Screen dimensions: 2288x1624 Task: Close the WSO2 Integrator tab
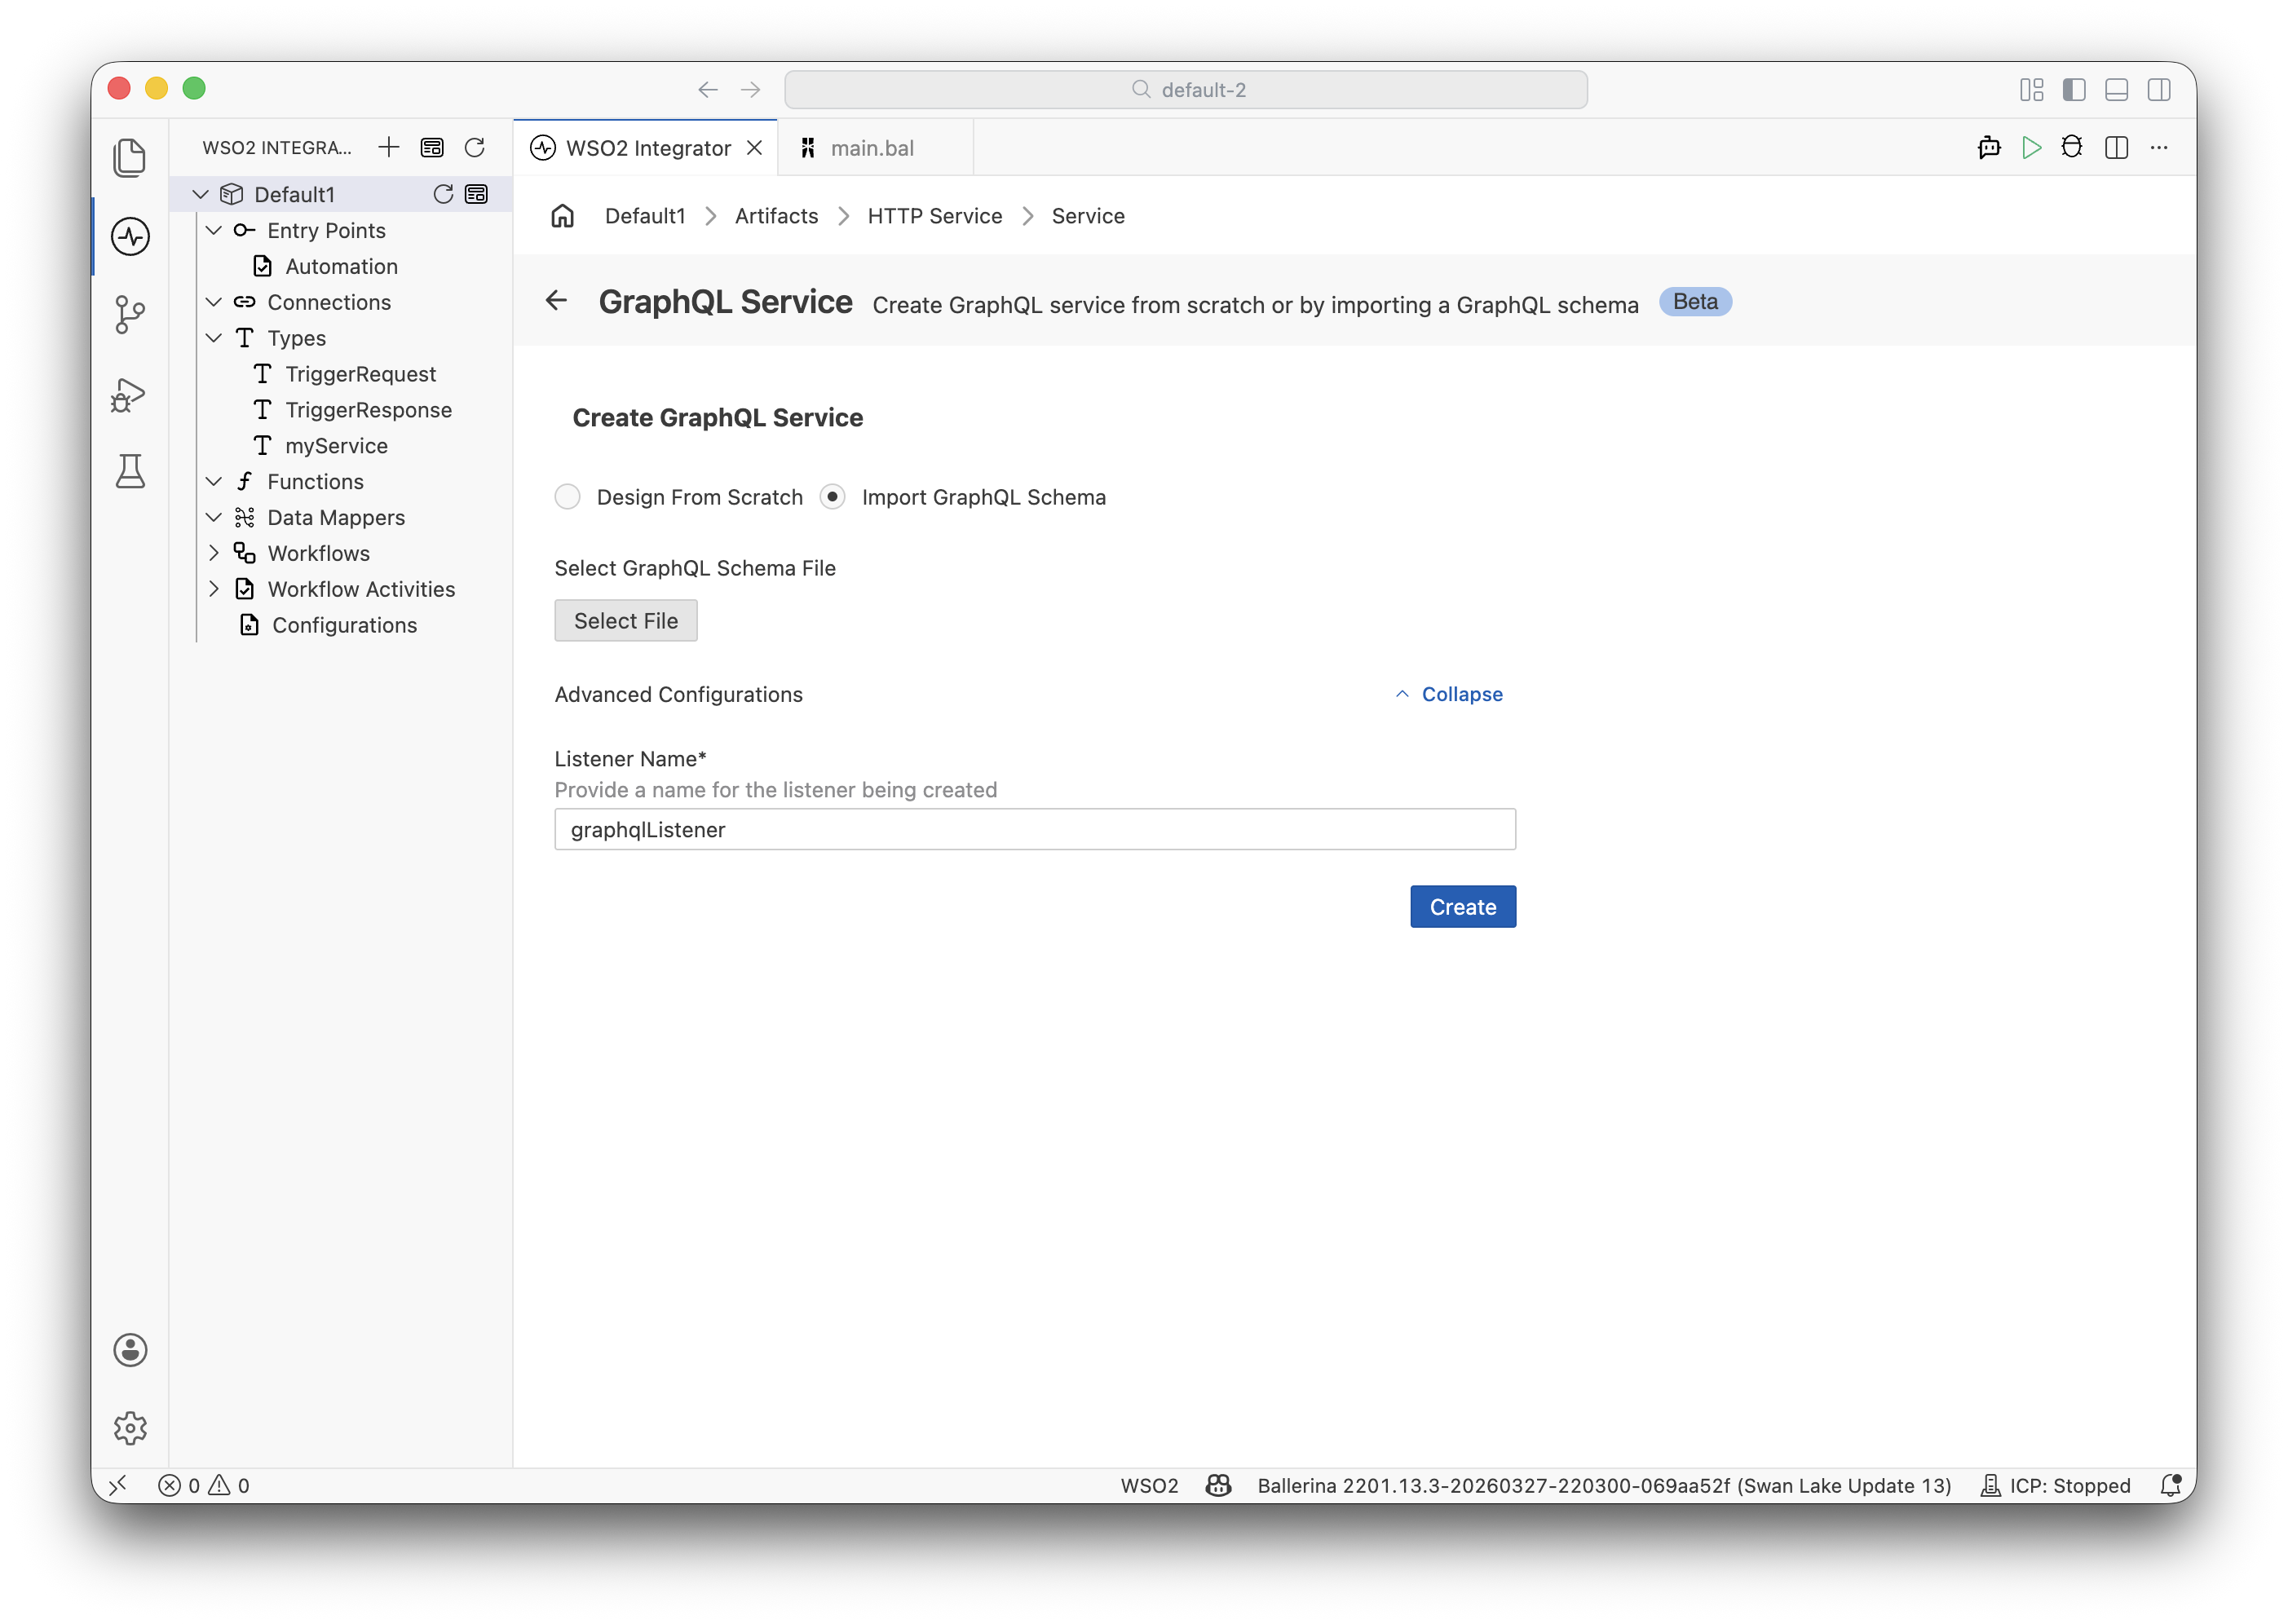pyautogui.click(x=755, y=148)
